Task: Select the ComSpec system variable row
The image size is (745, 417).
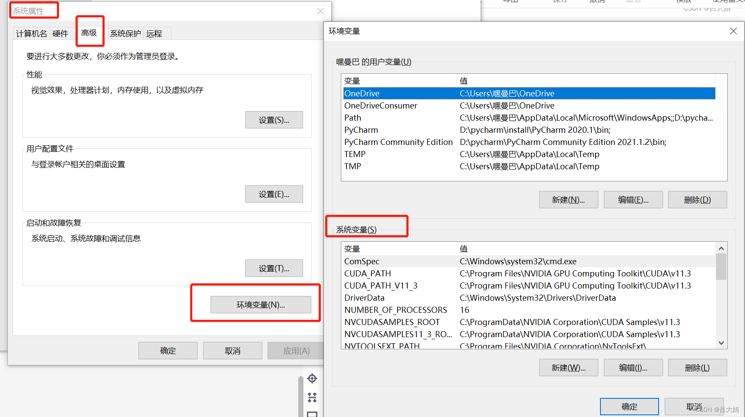Action: pos(529,261)
